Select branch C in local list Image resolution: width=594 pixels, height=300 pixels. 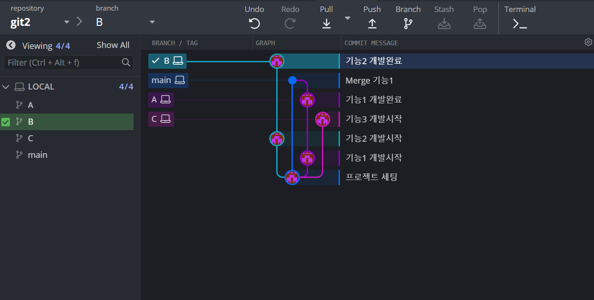[x=67, y=138]
